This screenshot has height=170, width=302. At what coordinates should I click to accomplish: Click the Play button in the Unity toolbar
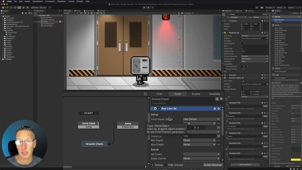[x=144, y=8]
